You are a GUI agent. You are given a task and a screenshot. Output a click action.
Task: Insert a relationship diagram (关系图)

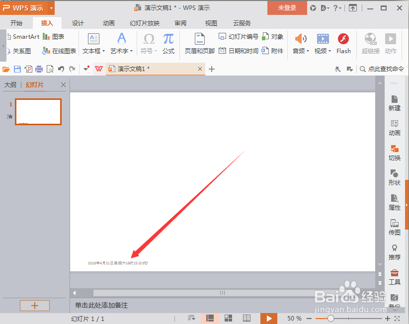pyautogui.click(x=19, y=51)
